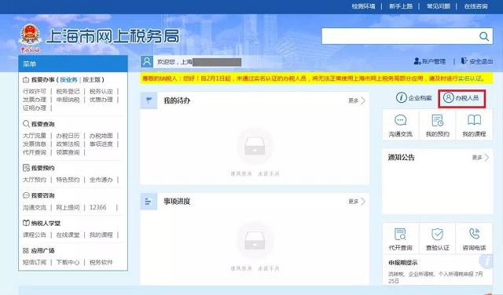
Task: Switch to 按业务 view in menu
Action: point(68,79)
